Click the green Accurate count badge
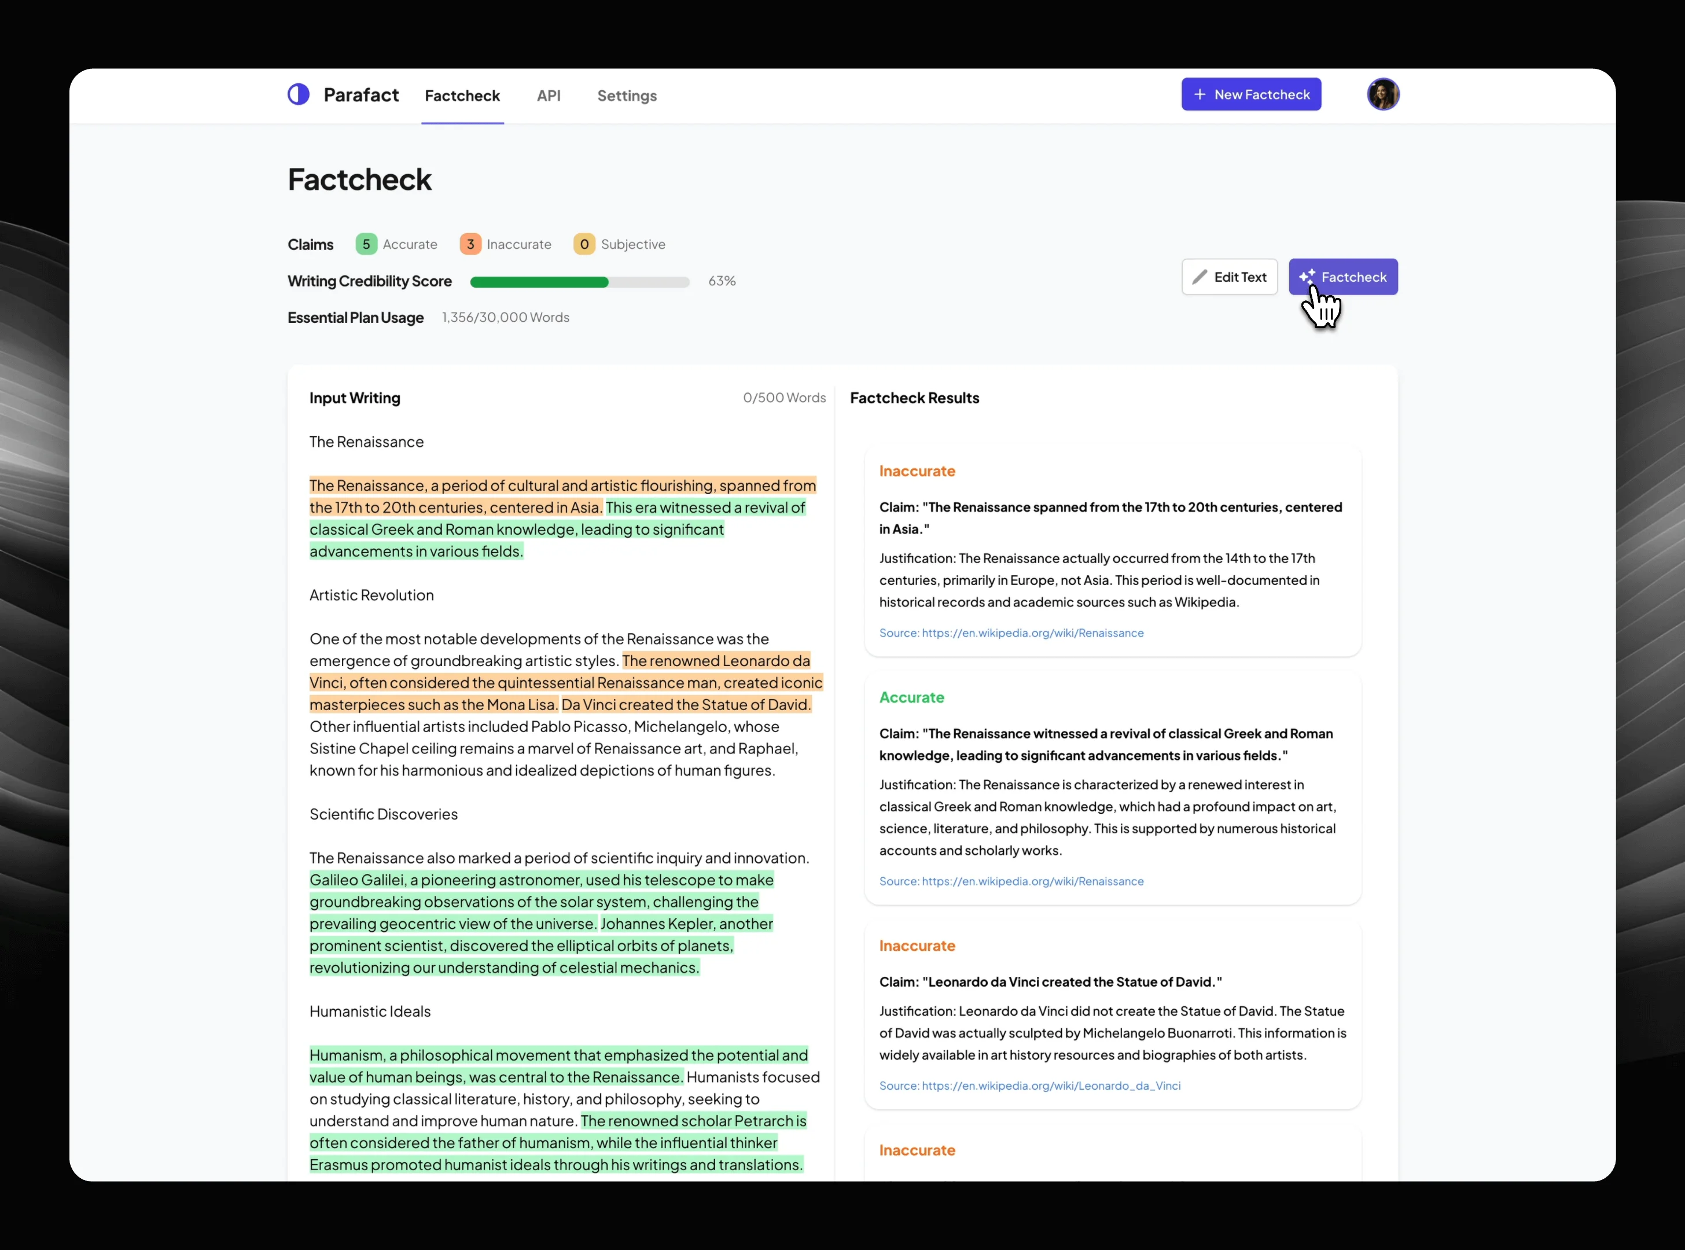Viewport: 1685px width, 1250px height. [x=366, y=244]
